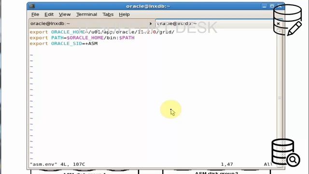
Task: Click the 1,47 cursor position indicator
Action: (x=227, y=164)
